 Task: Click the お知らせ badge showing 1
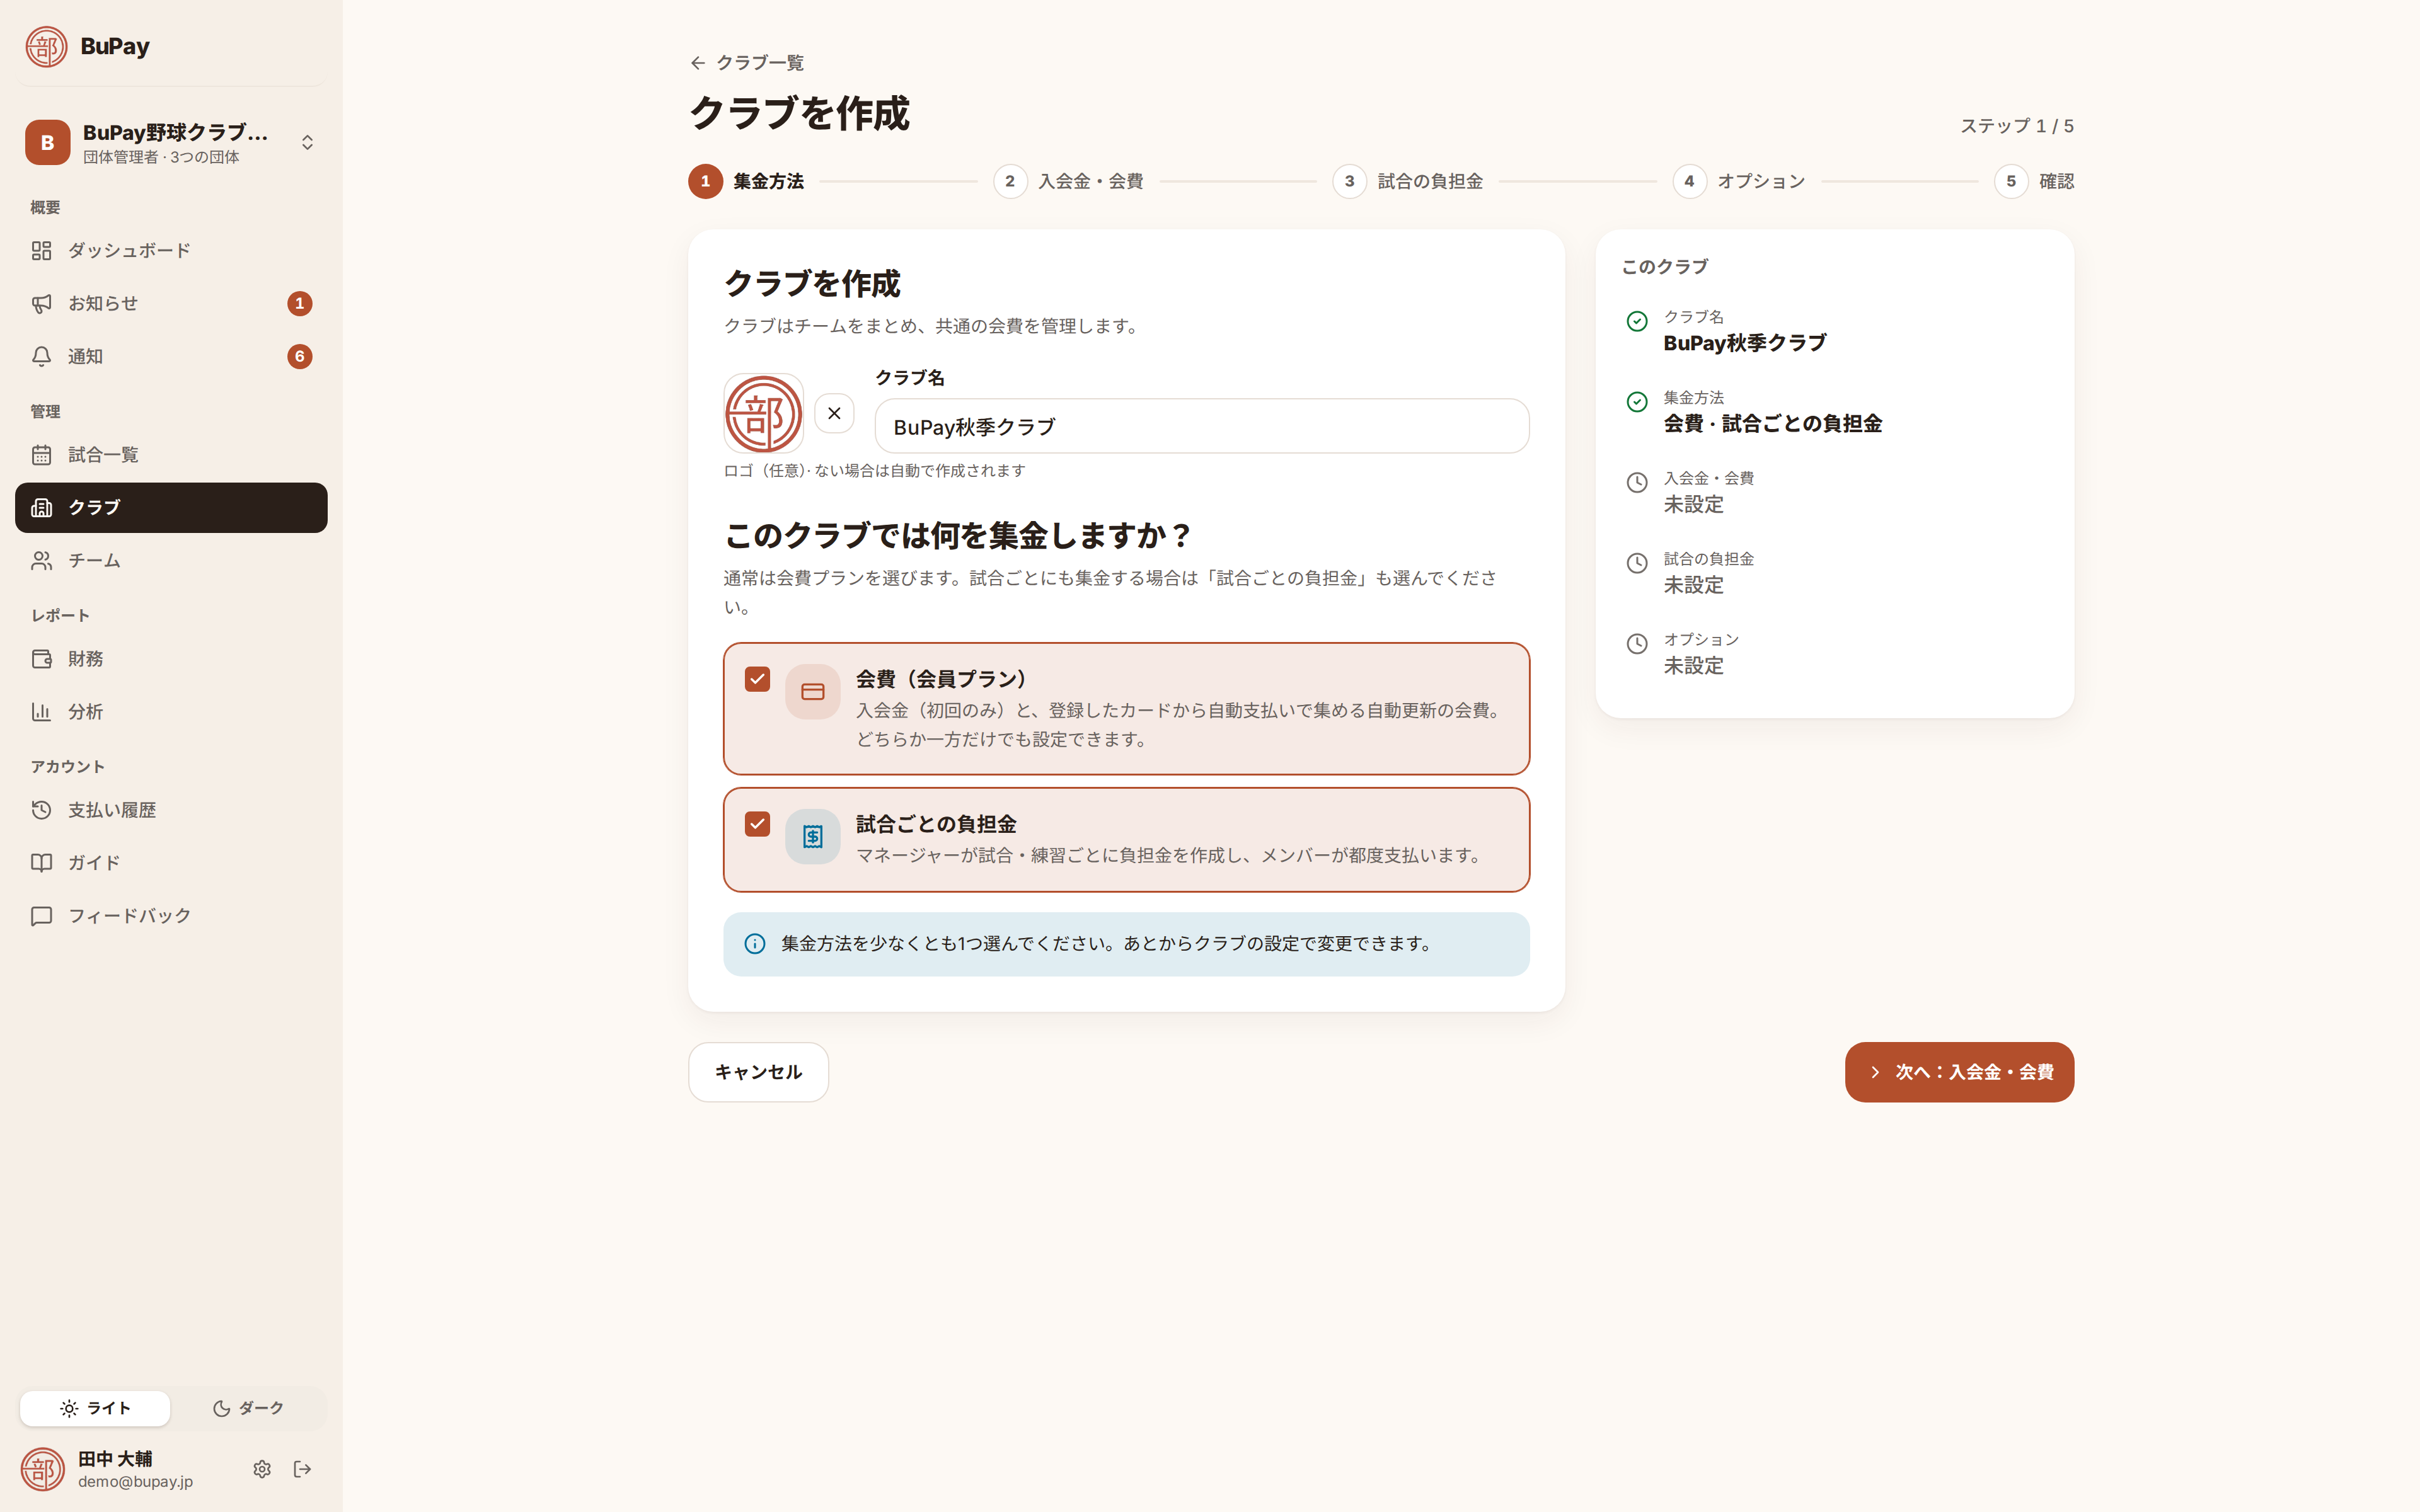pos(299,303)
